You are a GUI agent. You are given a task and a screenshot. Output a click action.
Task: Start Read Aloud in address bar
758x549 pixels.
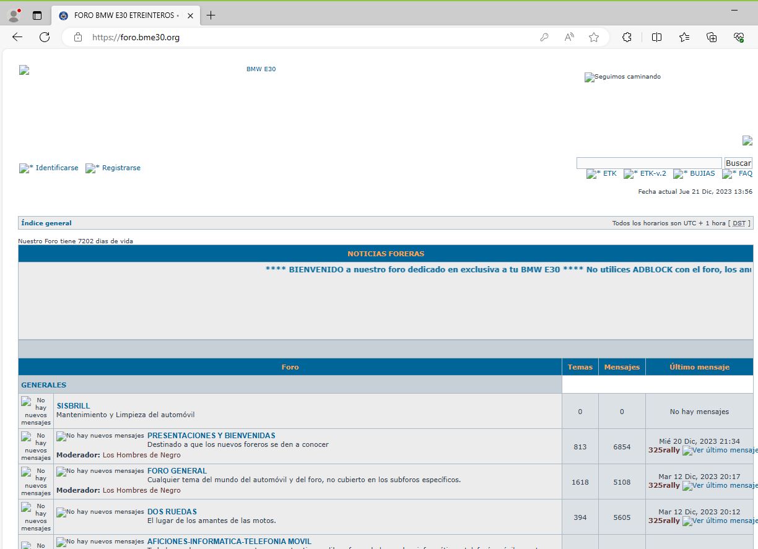pyautogui.click(x=569, y=37)
